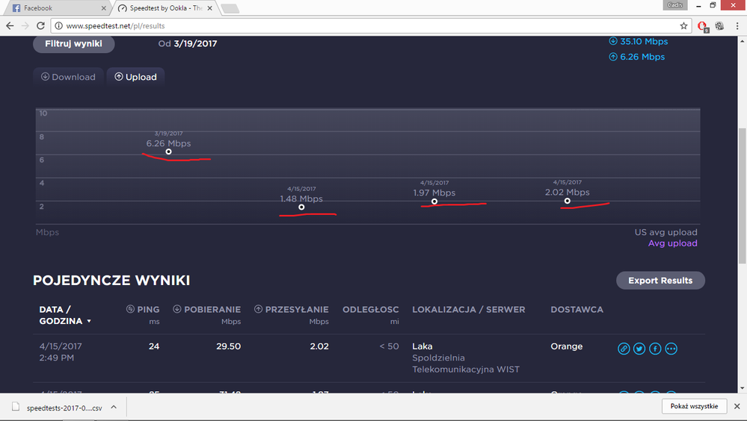
Task: Copy link icon for Orange result
Action: click(624, 349)
